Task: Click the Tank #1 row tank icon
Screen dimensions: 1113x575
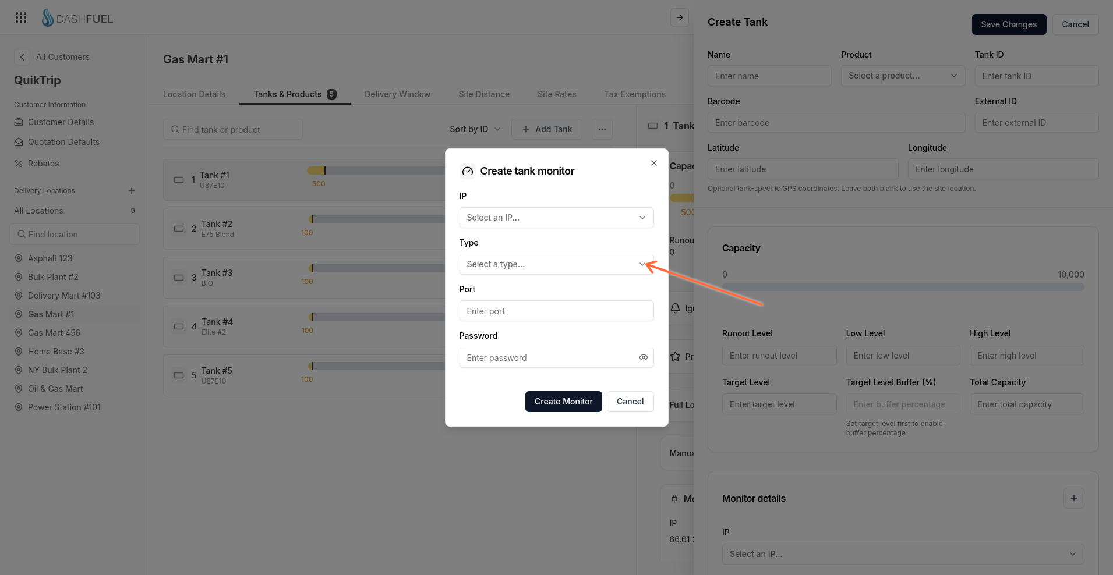Action: coord(179,180)
